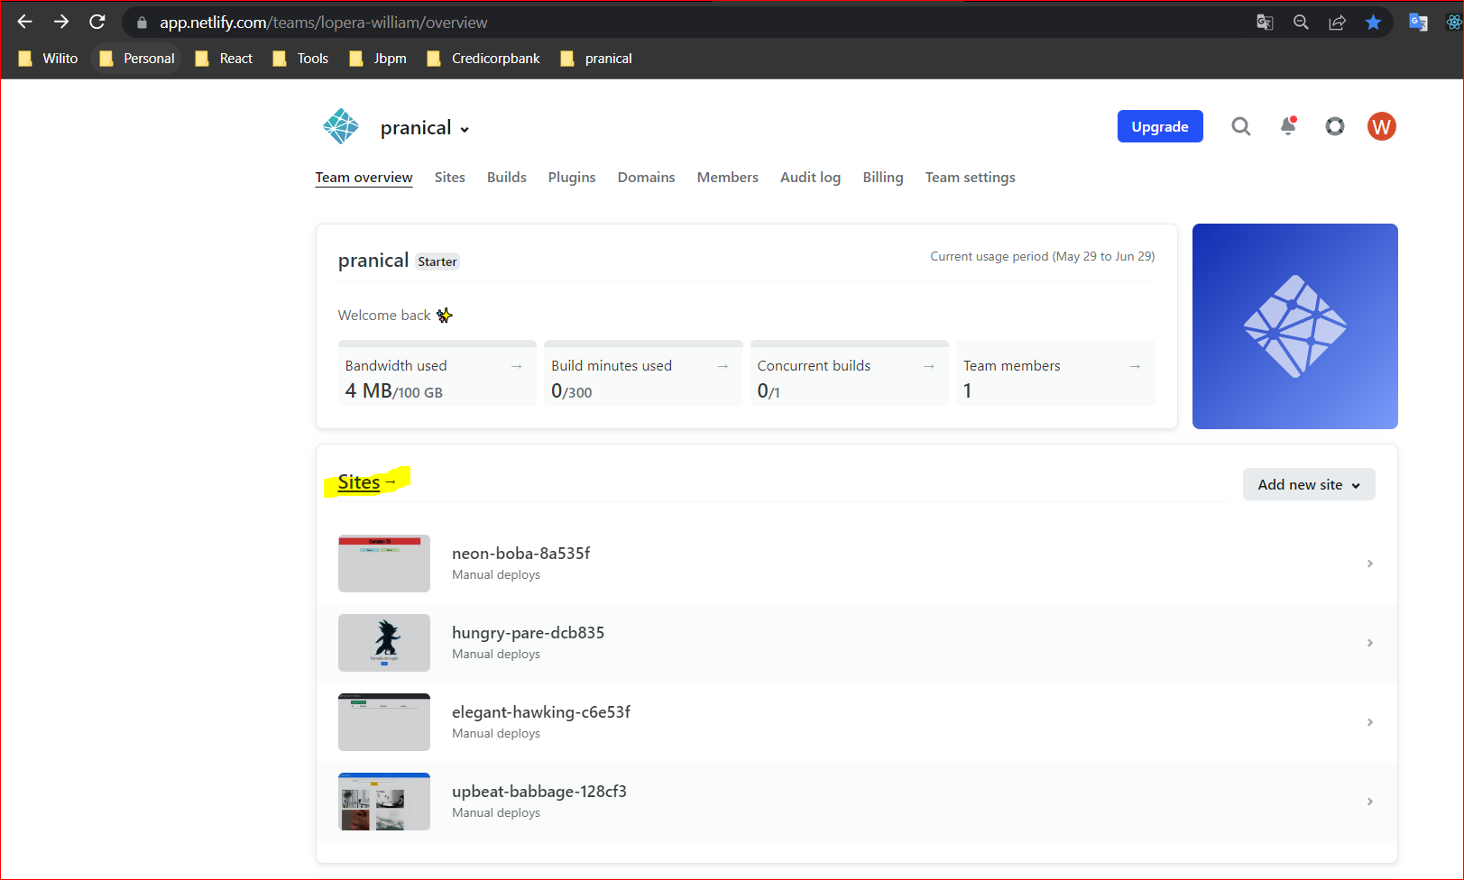Open the Google Translate extension icon
Image resolution: width=1464 pixels, height=880 pixels.
[x=1418, y=23]
